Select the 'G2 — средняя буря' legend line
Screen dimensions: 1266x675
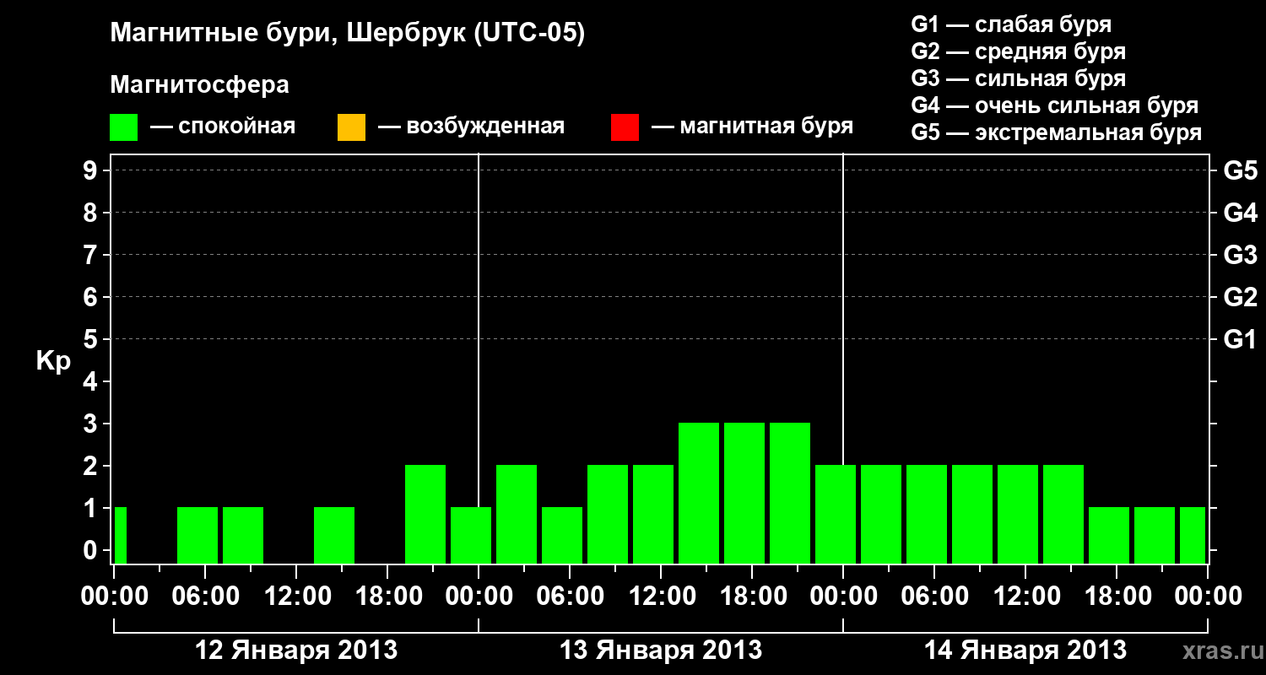(x=1019, y=51)
